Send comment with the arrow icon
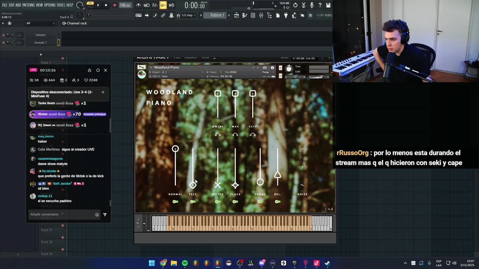This screenshot has width=479, height=269. [x=105, y=214]
